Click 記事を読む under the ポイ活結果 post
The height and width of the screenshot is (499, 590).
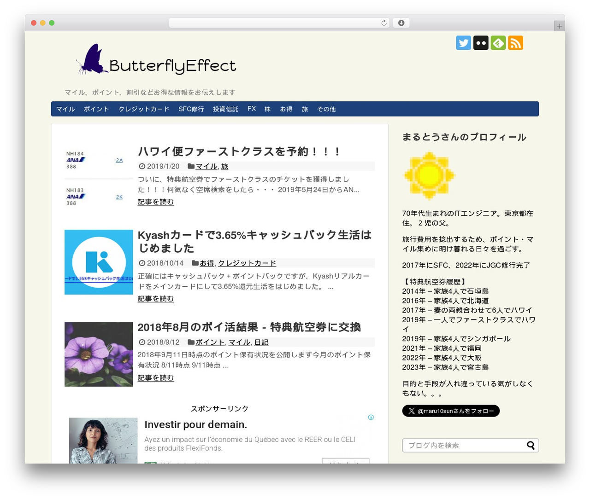click(156, 377)
